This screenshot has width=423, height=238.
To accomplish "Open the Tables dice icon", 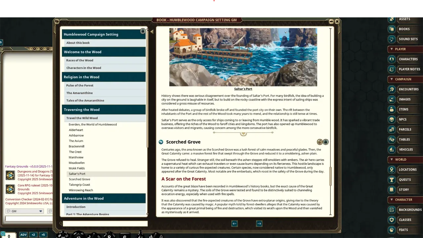I will [392, 139].
